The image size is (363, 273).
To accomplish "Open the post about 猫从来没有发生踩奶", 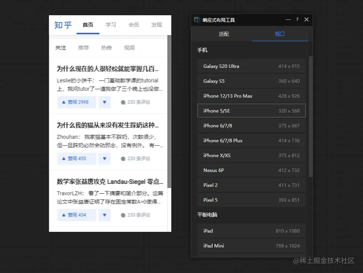I will [x=108, y=125].
